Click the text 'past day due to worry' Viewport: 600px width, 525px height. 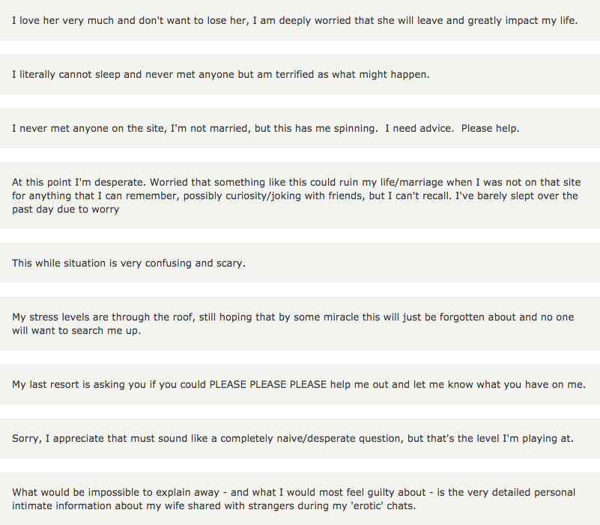point(65,209)
